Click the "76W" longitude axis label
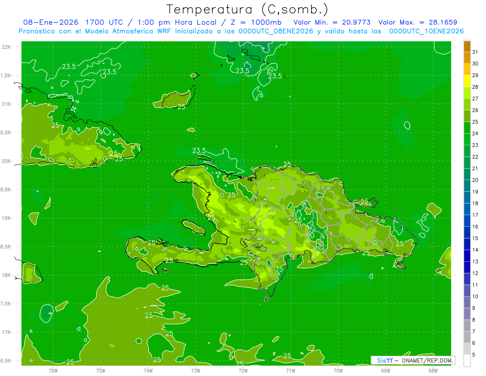 click(53, 370)
